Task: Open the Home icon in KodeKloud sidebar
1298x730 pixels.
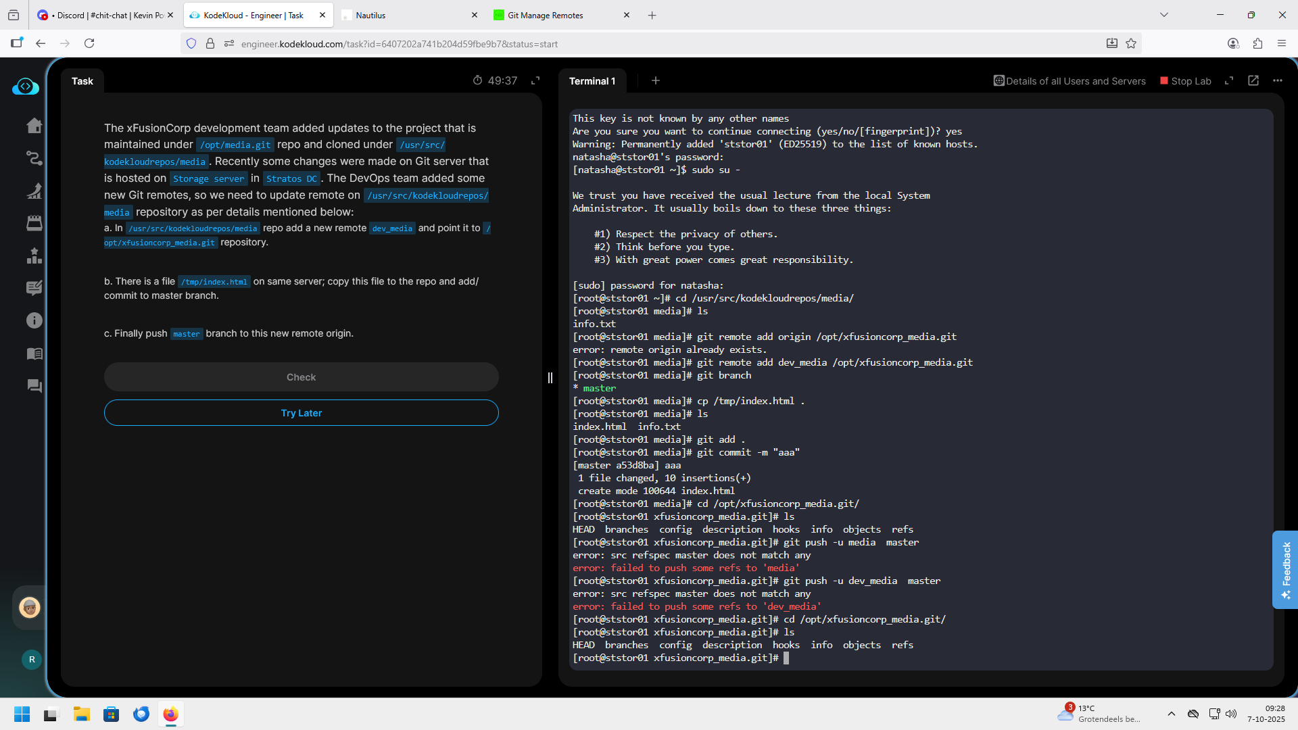Action: tap(34, 126)
